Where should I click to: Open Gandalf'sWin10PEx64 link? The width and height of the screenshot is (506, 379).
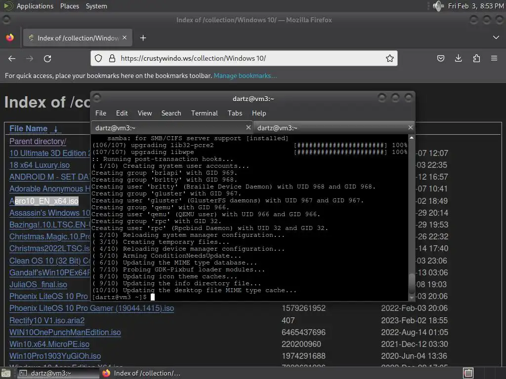click(49, 272)
